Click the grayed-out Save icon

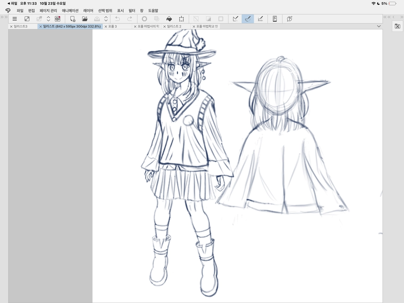pos(97,19)
